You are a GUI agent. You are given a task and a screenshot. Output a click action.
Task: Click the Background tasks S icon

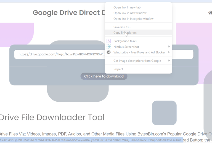pyautogui.click(x=108, y=41)
